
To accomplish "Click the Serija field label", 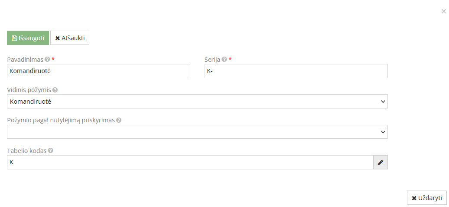I will (x=212, y=60).
